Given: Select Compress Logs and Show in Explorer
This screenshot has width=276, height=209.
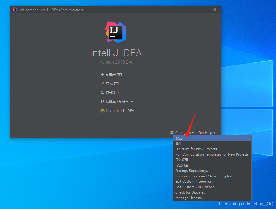Looking at the screenshot, I should point(212,176).
